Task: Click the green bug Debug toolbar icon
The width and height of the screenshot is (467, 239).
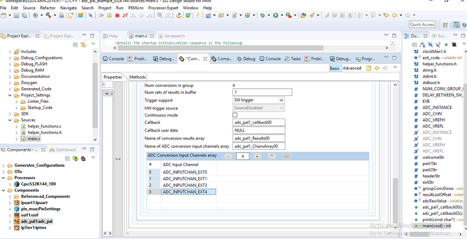Action: pyautogui.click(x=263, y=15)
